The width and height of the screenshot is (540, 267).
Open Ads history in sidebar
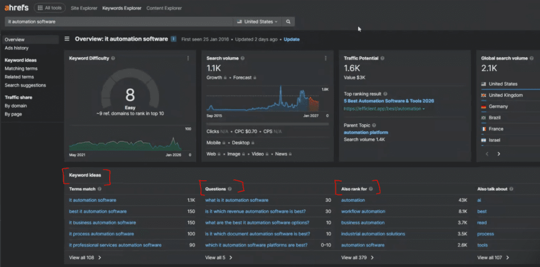(x=16, y=48)
